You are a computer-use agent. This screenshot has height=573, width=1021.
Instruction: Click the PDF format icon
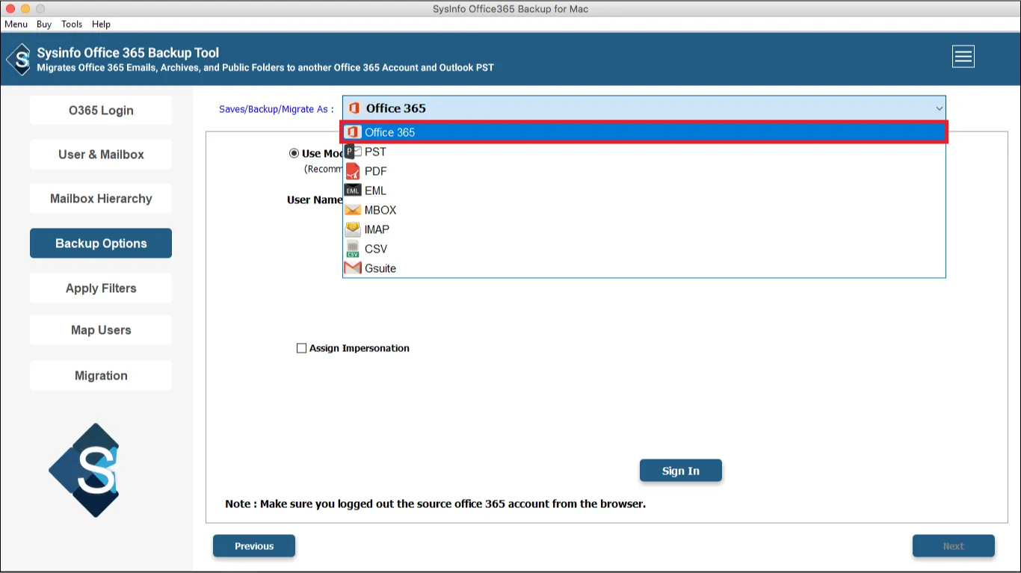point(353,171)
